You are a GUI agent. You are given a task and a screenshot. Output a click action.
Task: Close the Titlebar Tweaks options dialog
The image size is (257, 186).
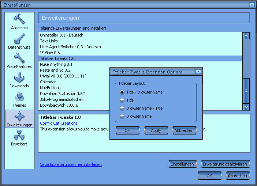point(198,72)
